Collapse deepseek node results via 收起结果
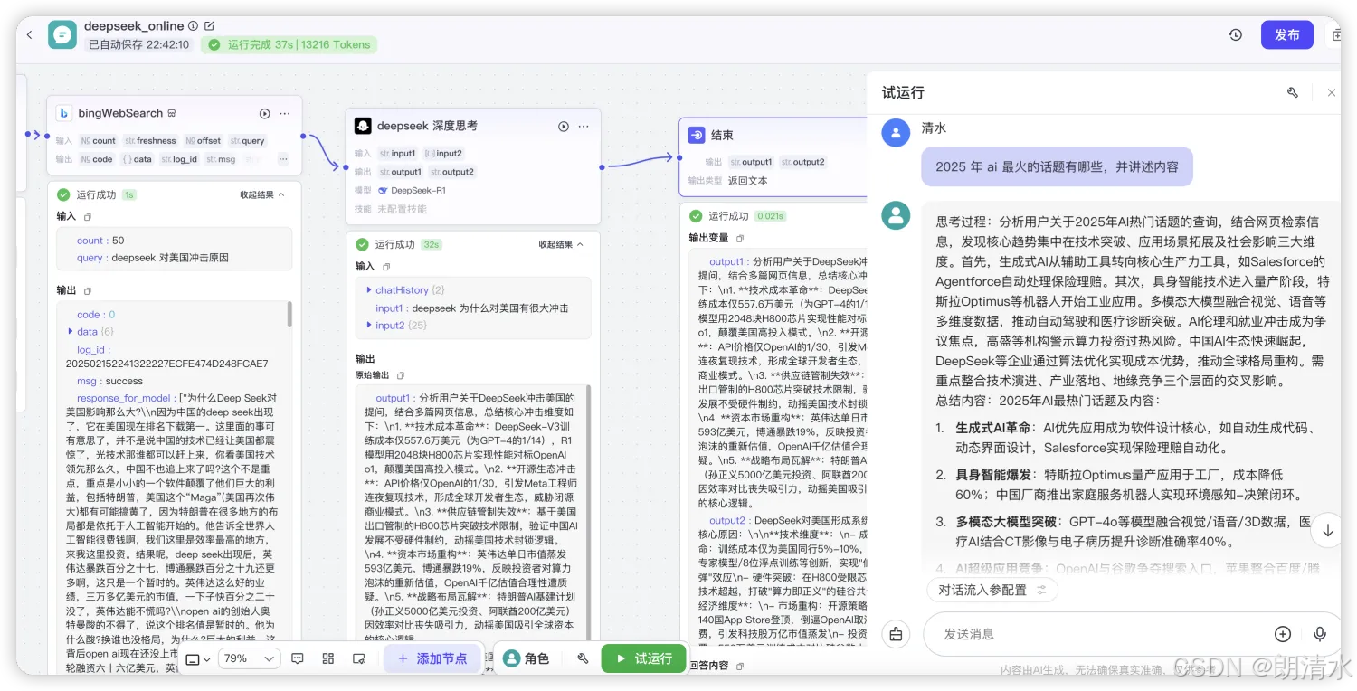This screenshot has height=691, width=1357. click(561, 244)
